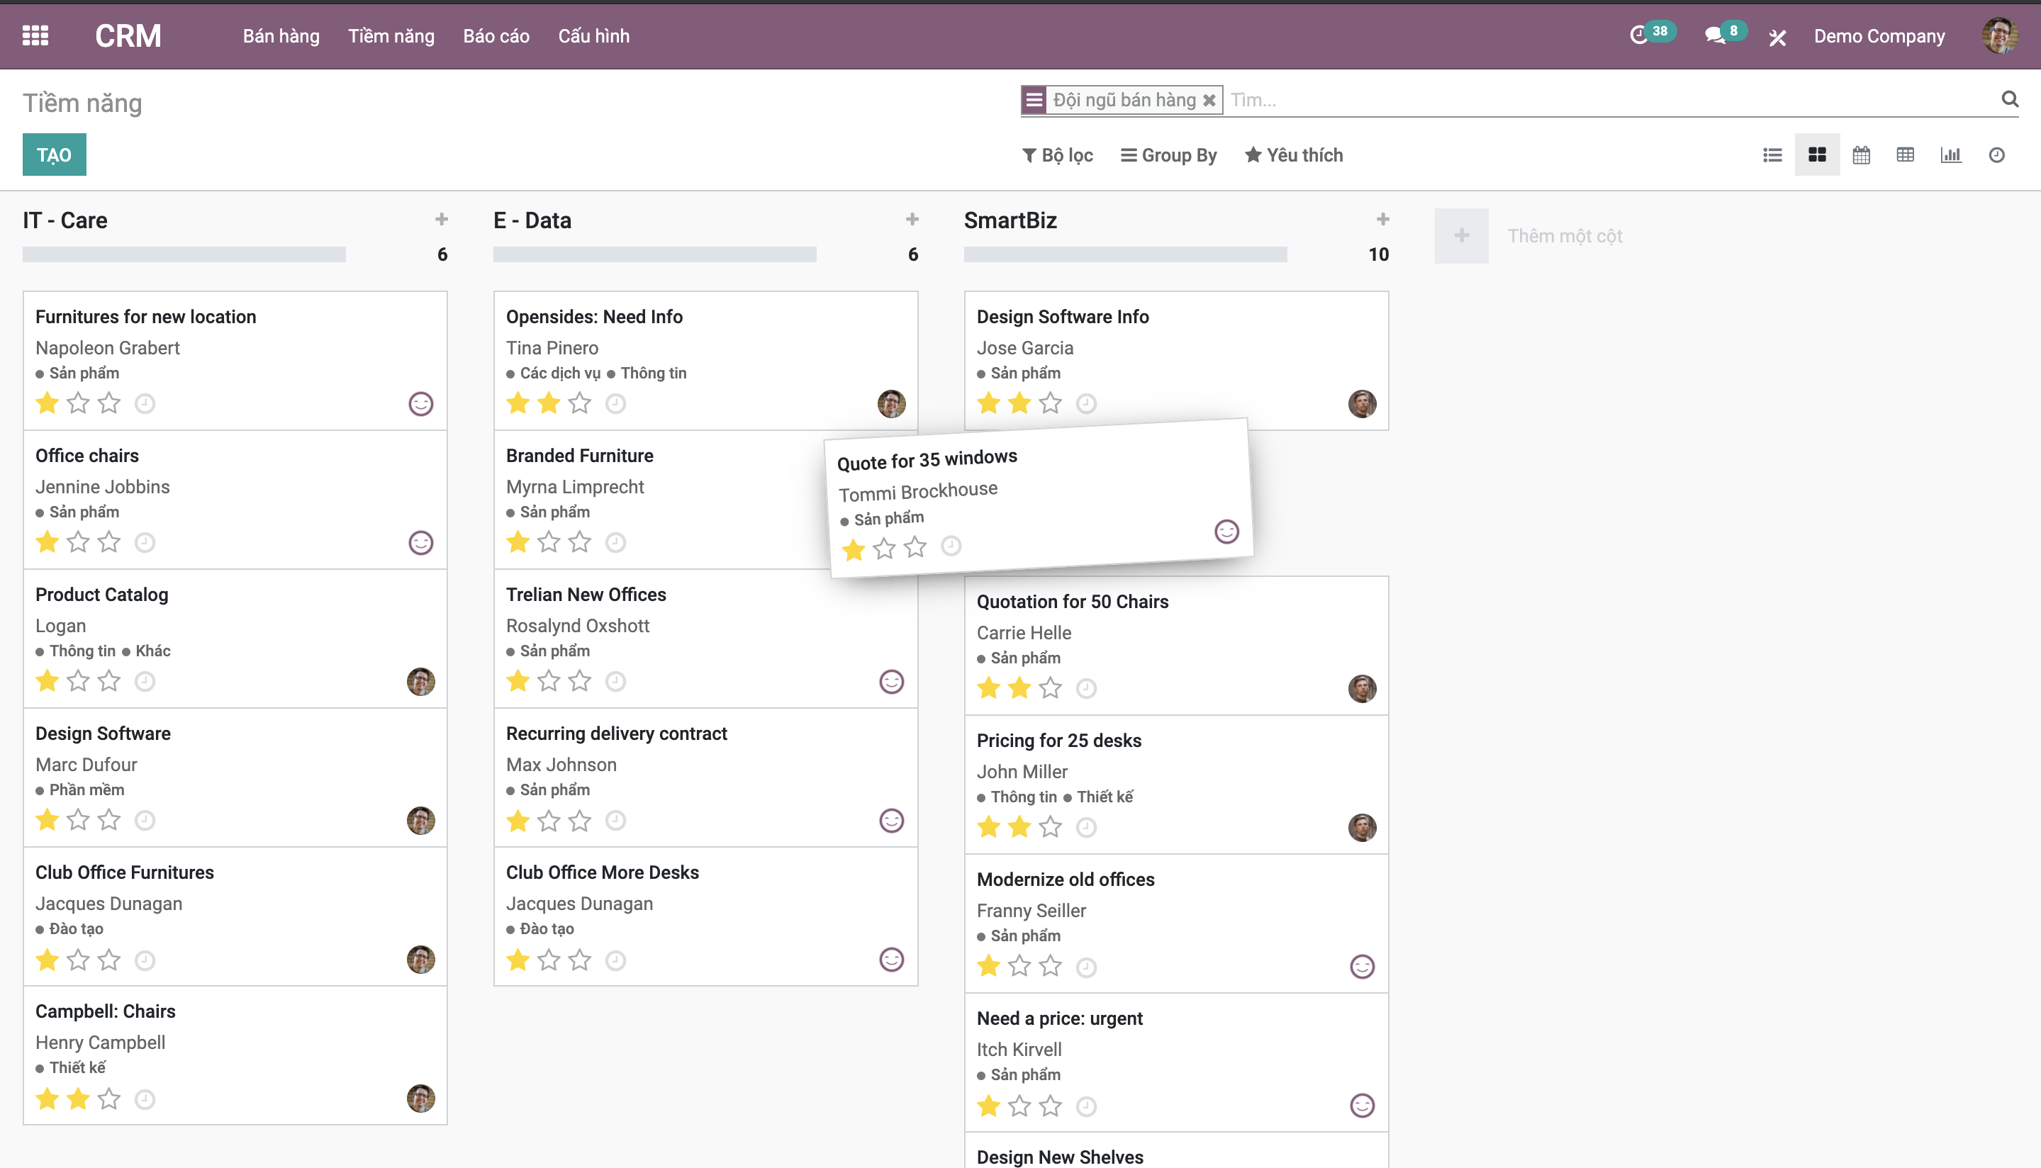Open activities clock icon with 38 badge
The height and width of the screenshot is (1168, 2041).
pyautogui.click(x=1651, y=34)
